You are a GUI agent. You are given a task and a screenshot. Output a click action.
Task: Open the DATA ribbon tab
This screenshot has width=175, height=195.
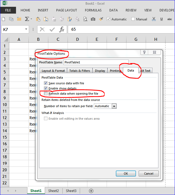(x=113, y=10)
